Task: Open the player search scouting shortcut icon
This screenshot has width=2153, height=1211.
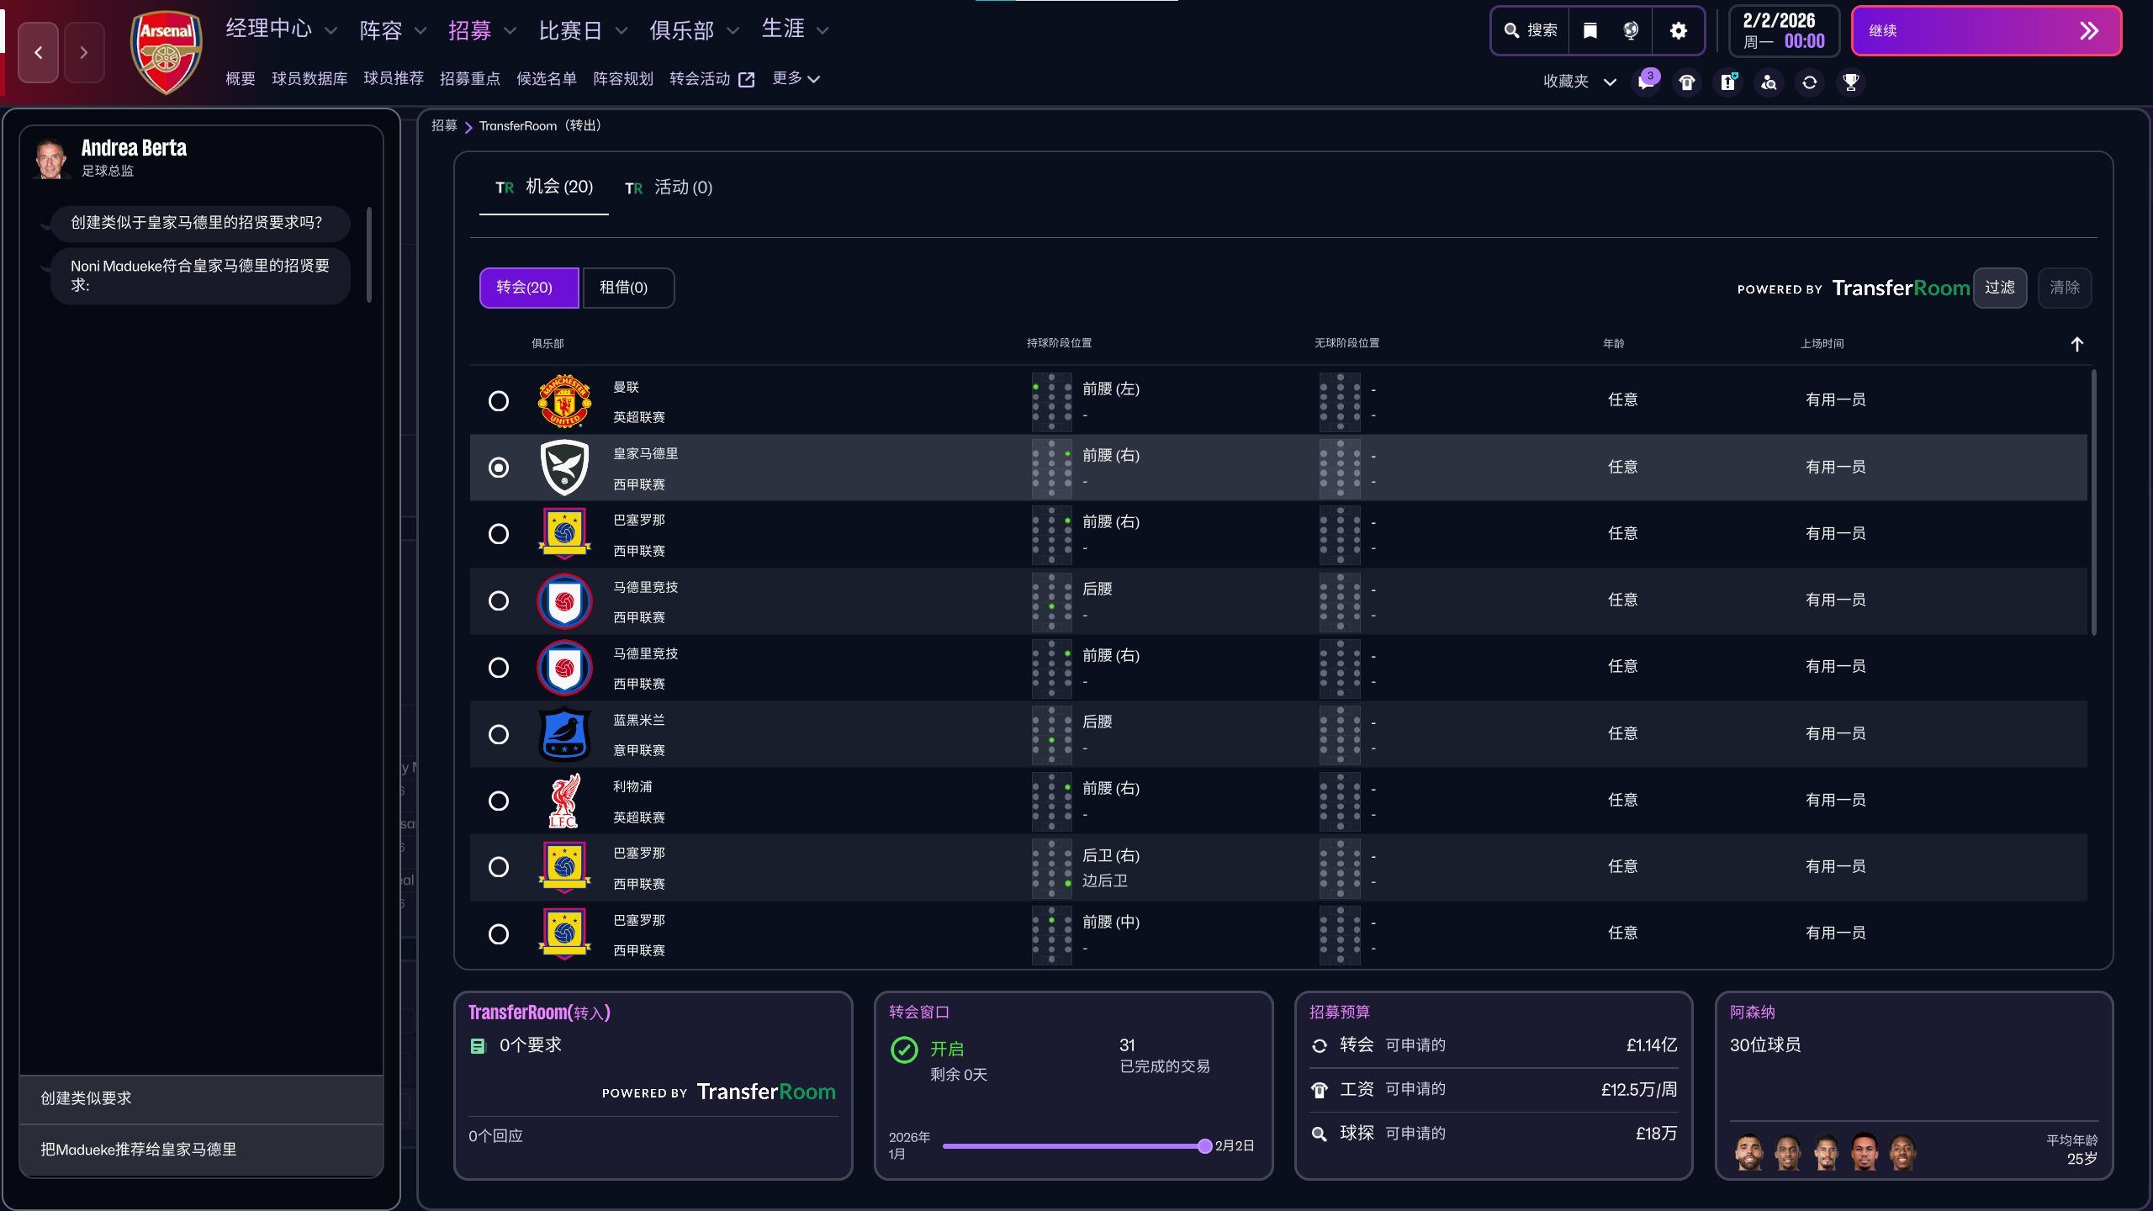Action: click(1769, 82)
